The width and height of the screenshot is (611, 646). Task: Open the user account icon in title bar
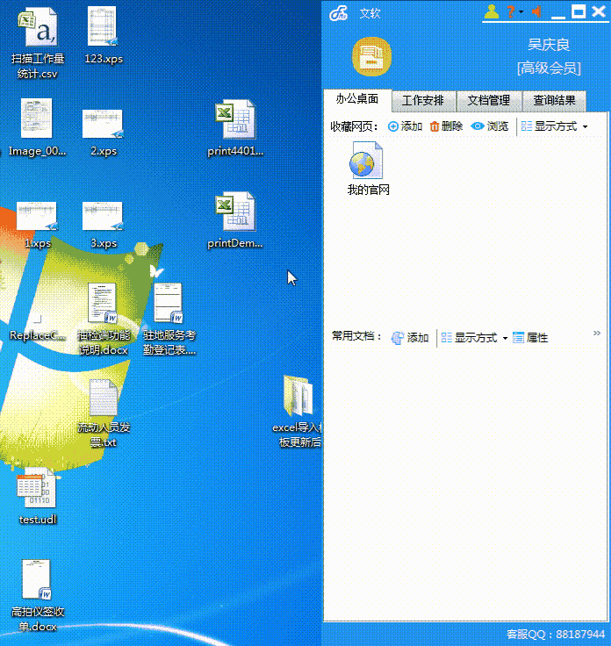(492, 11)
